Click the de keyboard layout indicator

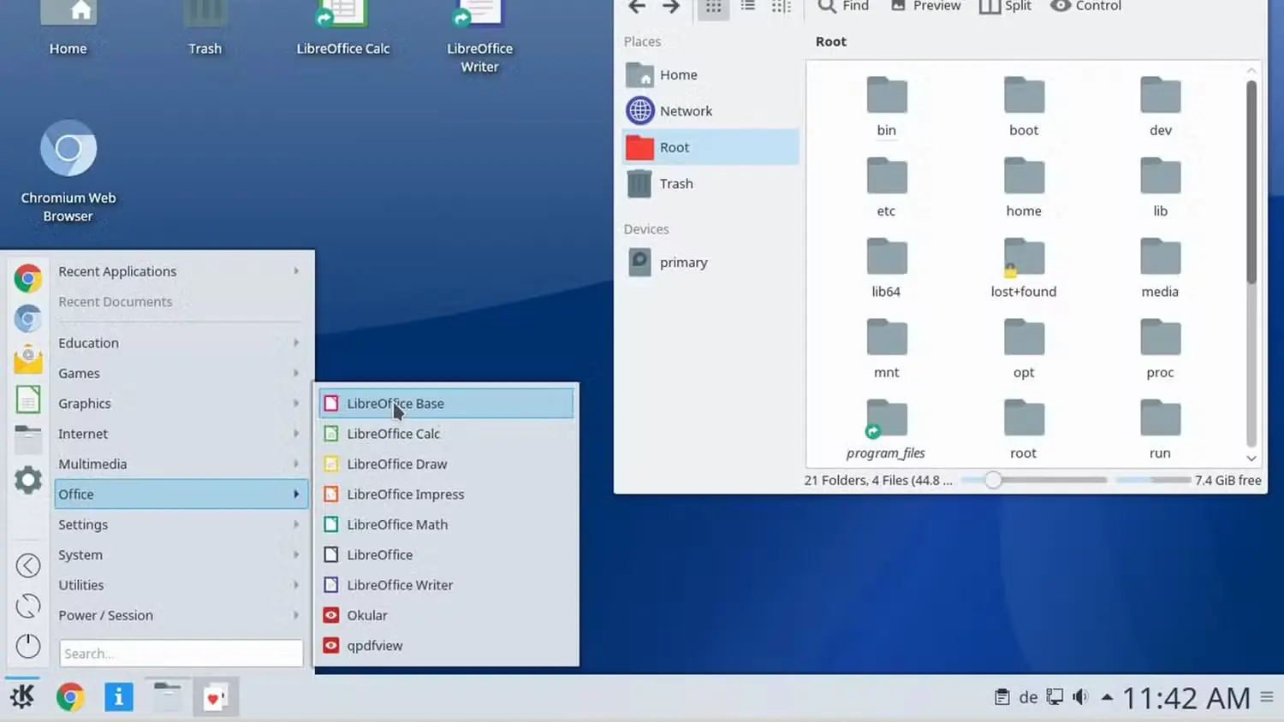[1029, 697]
